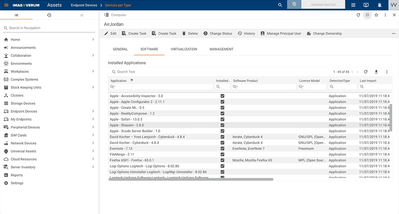Disable the Installed checkbox for FileMerge 2.11
Viewport: 399px width, 214px height.
coord(222,154)
